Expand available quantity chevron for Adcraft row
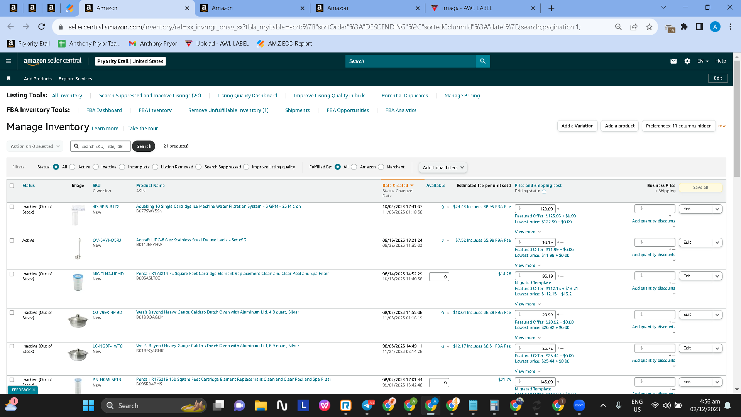This screenshot has height=417, width=741. point(448,241)
